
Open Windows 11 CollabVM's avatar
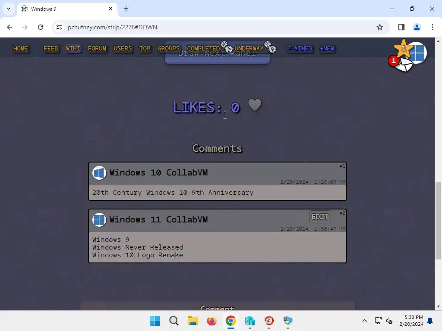tap(99, 219)
